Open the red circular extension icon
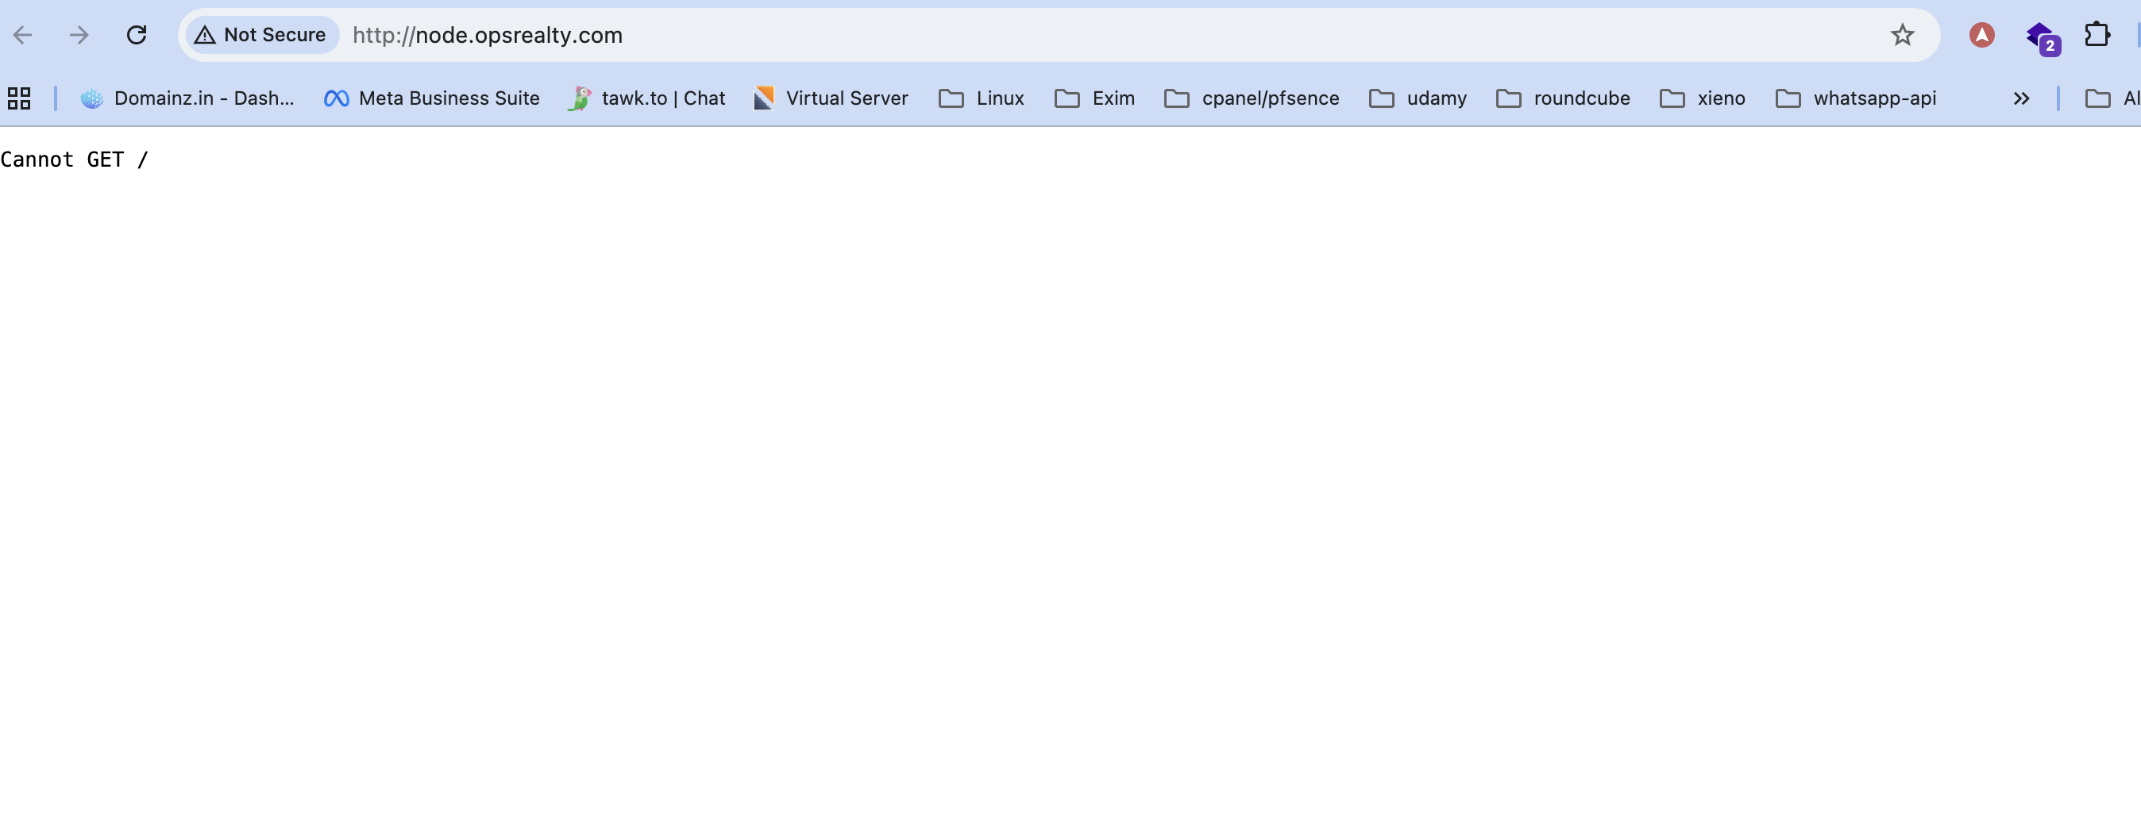 [x=1981, y=35]
